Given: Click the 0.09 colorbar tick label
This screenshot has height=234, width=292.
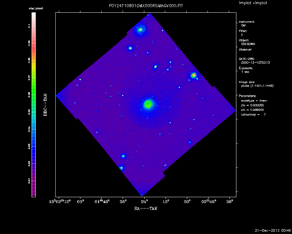Looking at the screenshot, I should click(x=29, y=43).
